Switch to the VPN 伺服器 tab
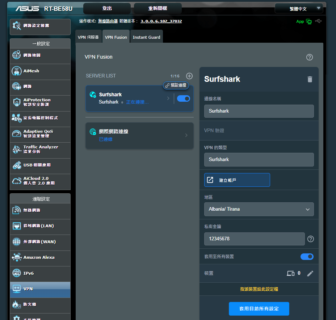 (88, 37)
